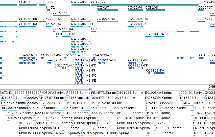Click the CG4078 gene label
The width and height of the screenshot is (215, 137).
[25, 2]
